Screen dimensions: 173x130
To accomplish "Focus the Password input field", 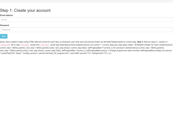I will coord(86,30).
